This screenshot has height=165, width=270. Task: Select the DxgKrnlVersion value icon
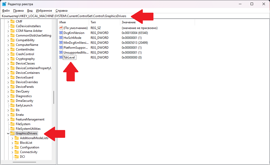pos(61,33)
